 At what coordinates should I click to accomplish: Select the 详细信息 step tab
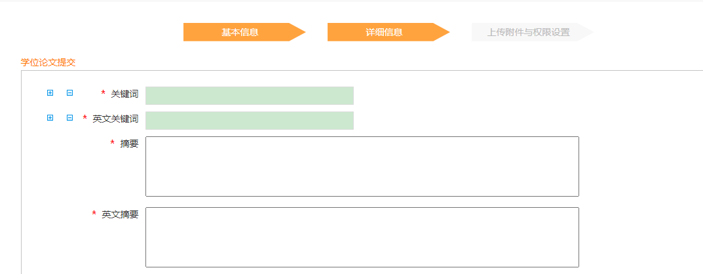(384, 32)
